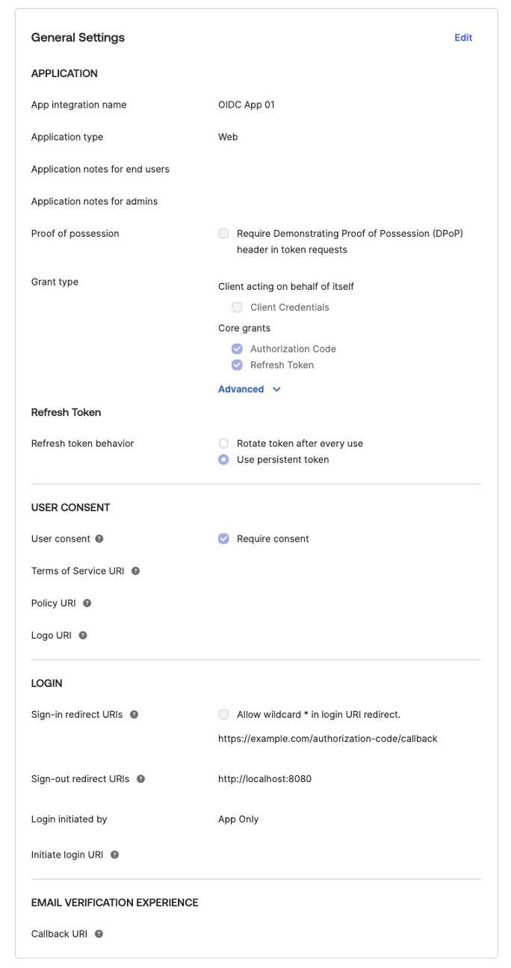
Task: Expand the Advanced grant types section
Action: (x=250, y=389)
